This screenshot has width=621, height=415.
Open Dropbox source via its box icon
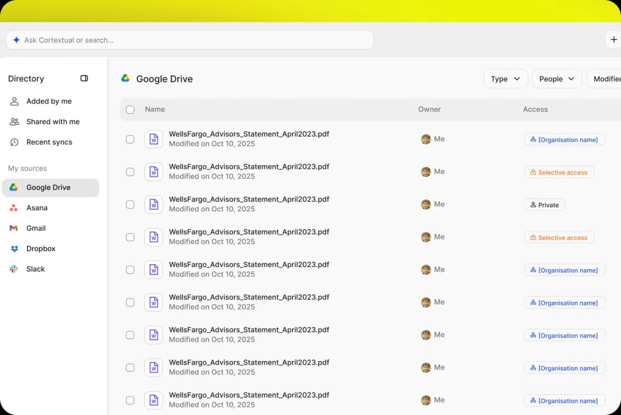click(14, 249)
